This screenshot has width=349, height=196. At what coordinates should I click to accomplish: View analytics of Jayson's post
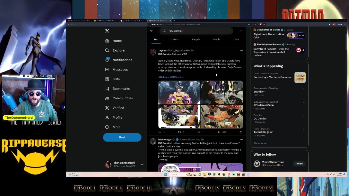point(219,132)
